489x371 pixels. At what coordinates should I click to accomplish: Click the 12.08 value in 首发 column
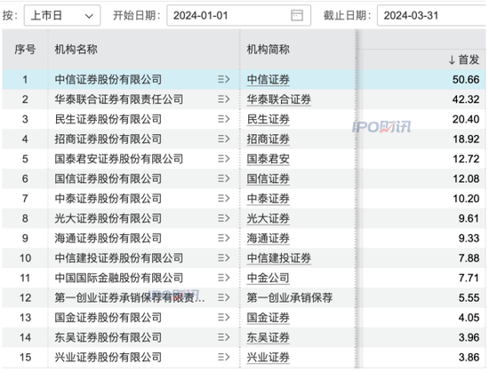[466, 179]
